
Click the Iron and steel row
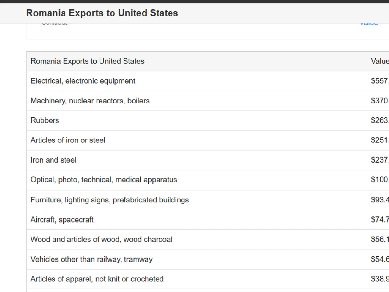tap(53, 160)
